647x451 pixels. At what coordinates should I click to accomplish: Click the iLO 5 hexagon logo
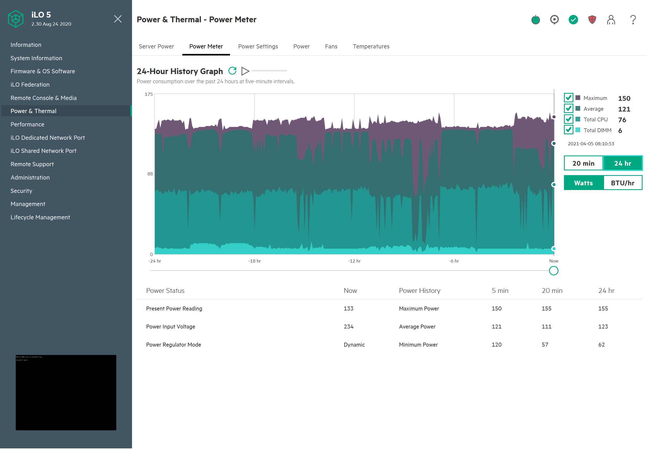(16, 19)
